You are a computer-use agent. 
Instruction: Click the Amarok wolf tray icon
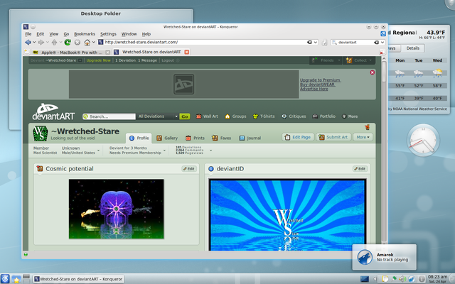412,279
